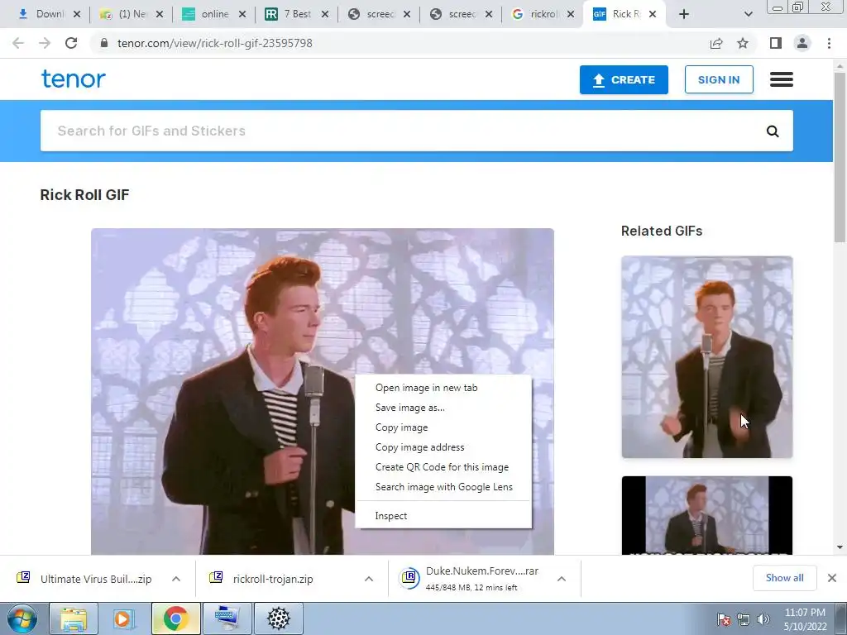Click the address bar URL text
This screenshot has width=847, height=635.
214,43
